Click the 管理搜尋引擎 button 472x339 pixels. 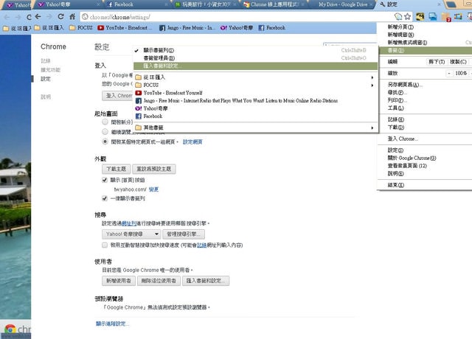click(x=184, y=234)
